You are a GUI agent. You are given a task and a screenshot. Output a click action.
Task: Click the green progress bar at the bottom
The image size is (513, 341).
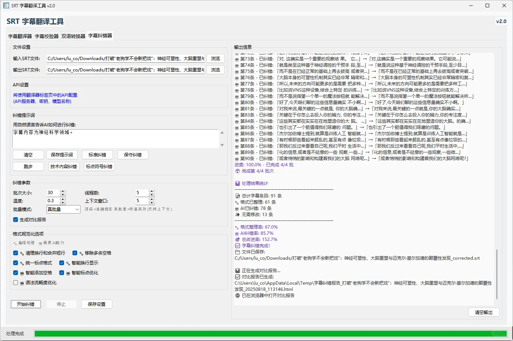[x=270, y=334]
